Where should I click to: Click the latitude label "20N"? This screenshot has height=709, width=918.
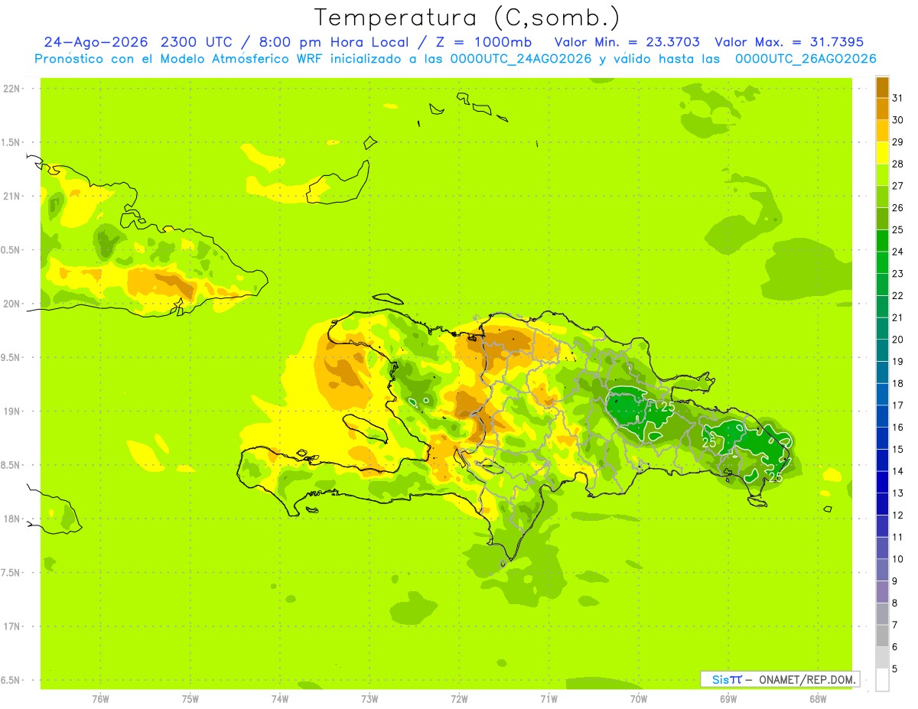click(12, 304)
